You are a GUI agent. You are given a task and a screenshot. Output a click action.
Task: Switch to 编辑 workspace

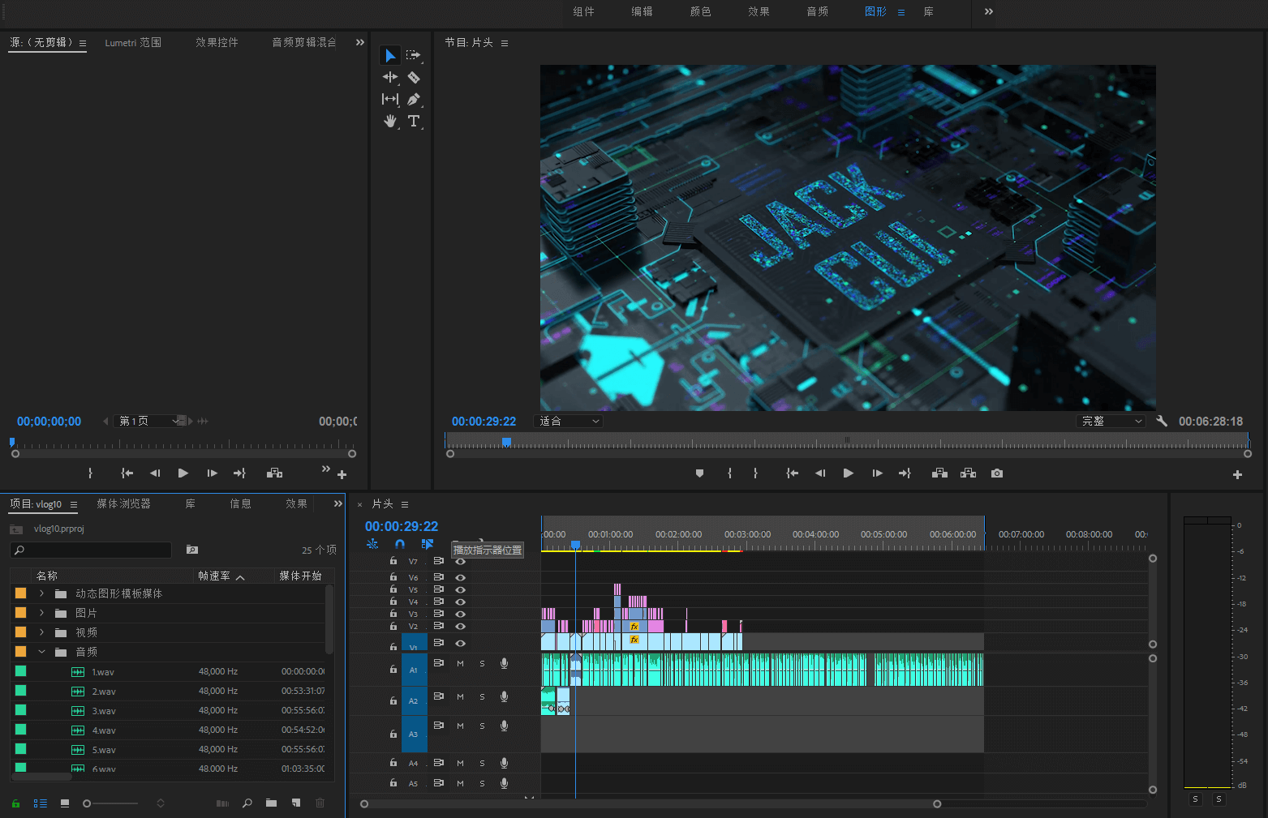[643, 11]
